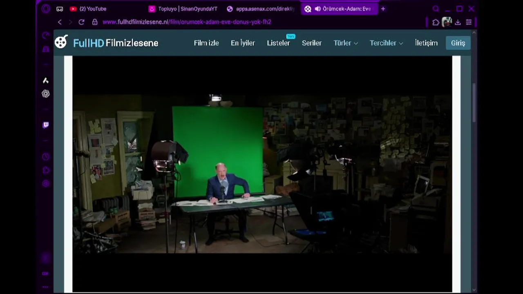This screenshot has height=294, width=523.
Task: Focus the address bar URL
Action: (187, 22)
